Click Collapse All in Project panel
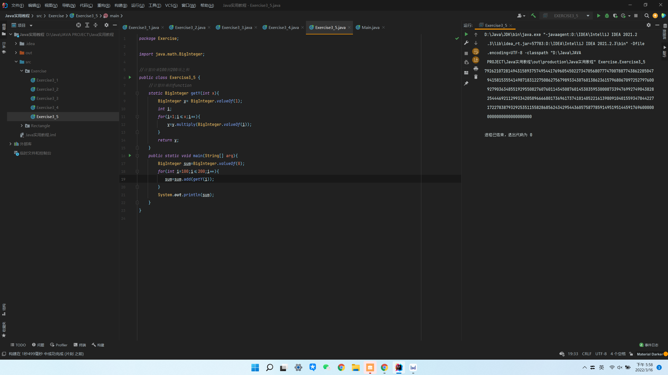Viewport: 668px width, 375px height. (x=96, y=25)
